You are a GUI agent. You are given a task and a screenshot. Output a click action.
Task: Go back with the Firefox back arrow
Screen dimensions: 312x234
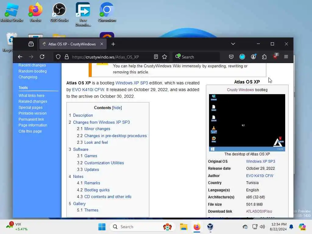(20, 57)
